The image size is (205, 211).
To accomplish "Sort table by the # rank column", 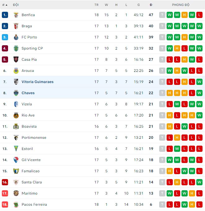I will 5,5.
